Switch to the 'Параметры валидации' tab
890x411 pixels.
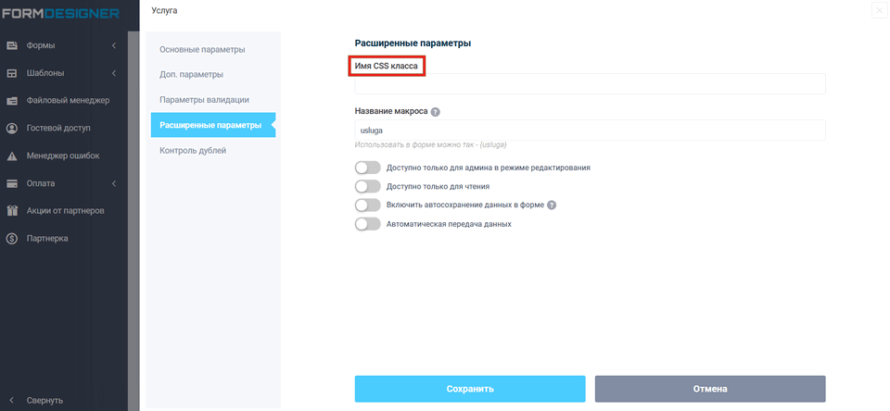point(204,99)
